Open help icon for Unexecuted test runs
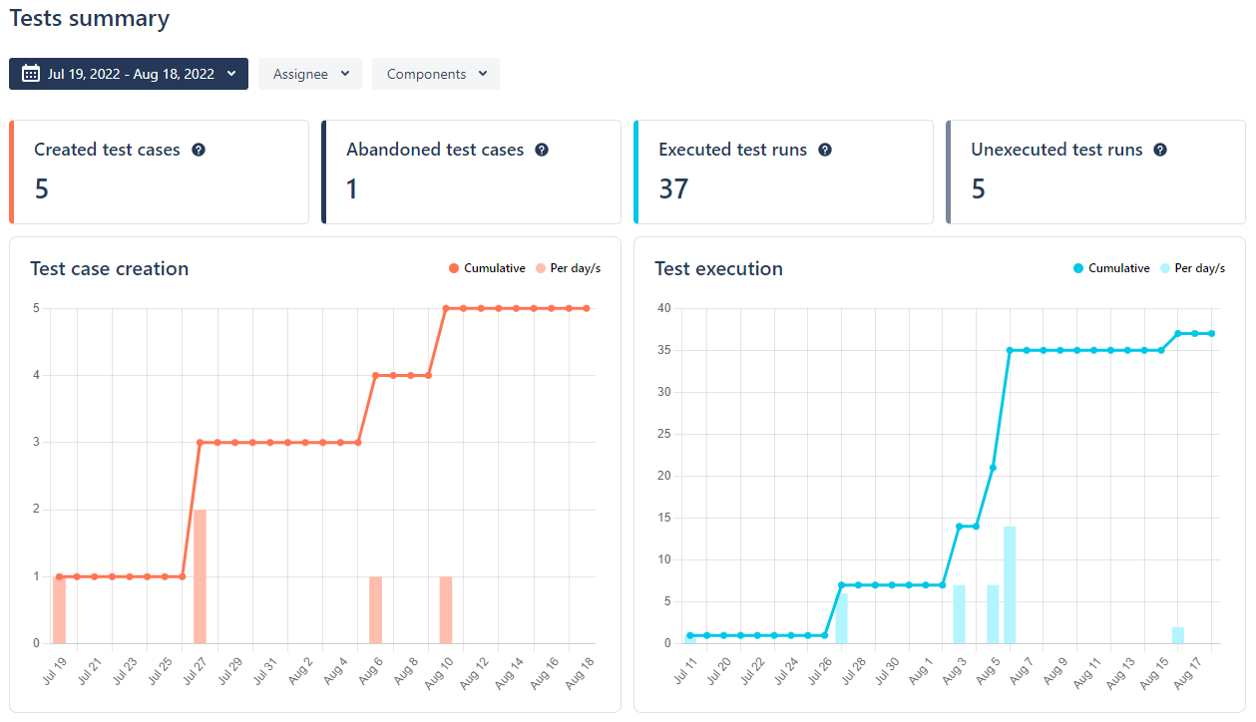This screenshot has height=722, width=1256. click(1160, 150)
